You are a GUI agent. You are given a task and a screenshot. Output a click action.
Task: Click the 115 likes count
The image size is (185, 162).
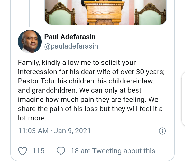(39, 151)
